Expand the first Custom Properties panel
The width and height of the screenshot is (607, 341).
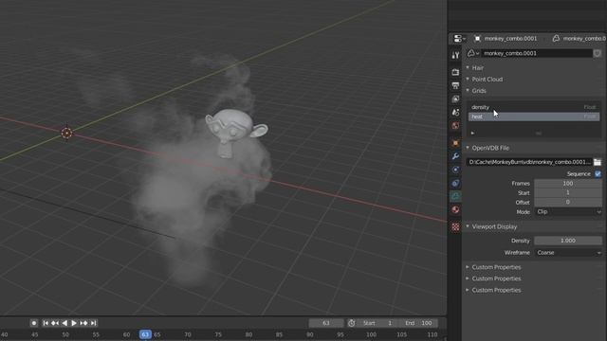point(468,267)
